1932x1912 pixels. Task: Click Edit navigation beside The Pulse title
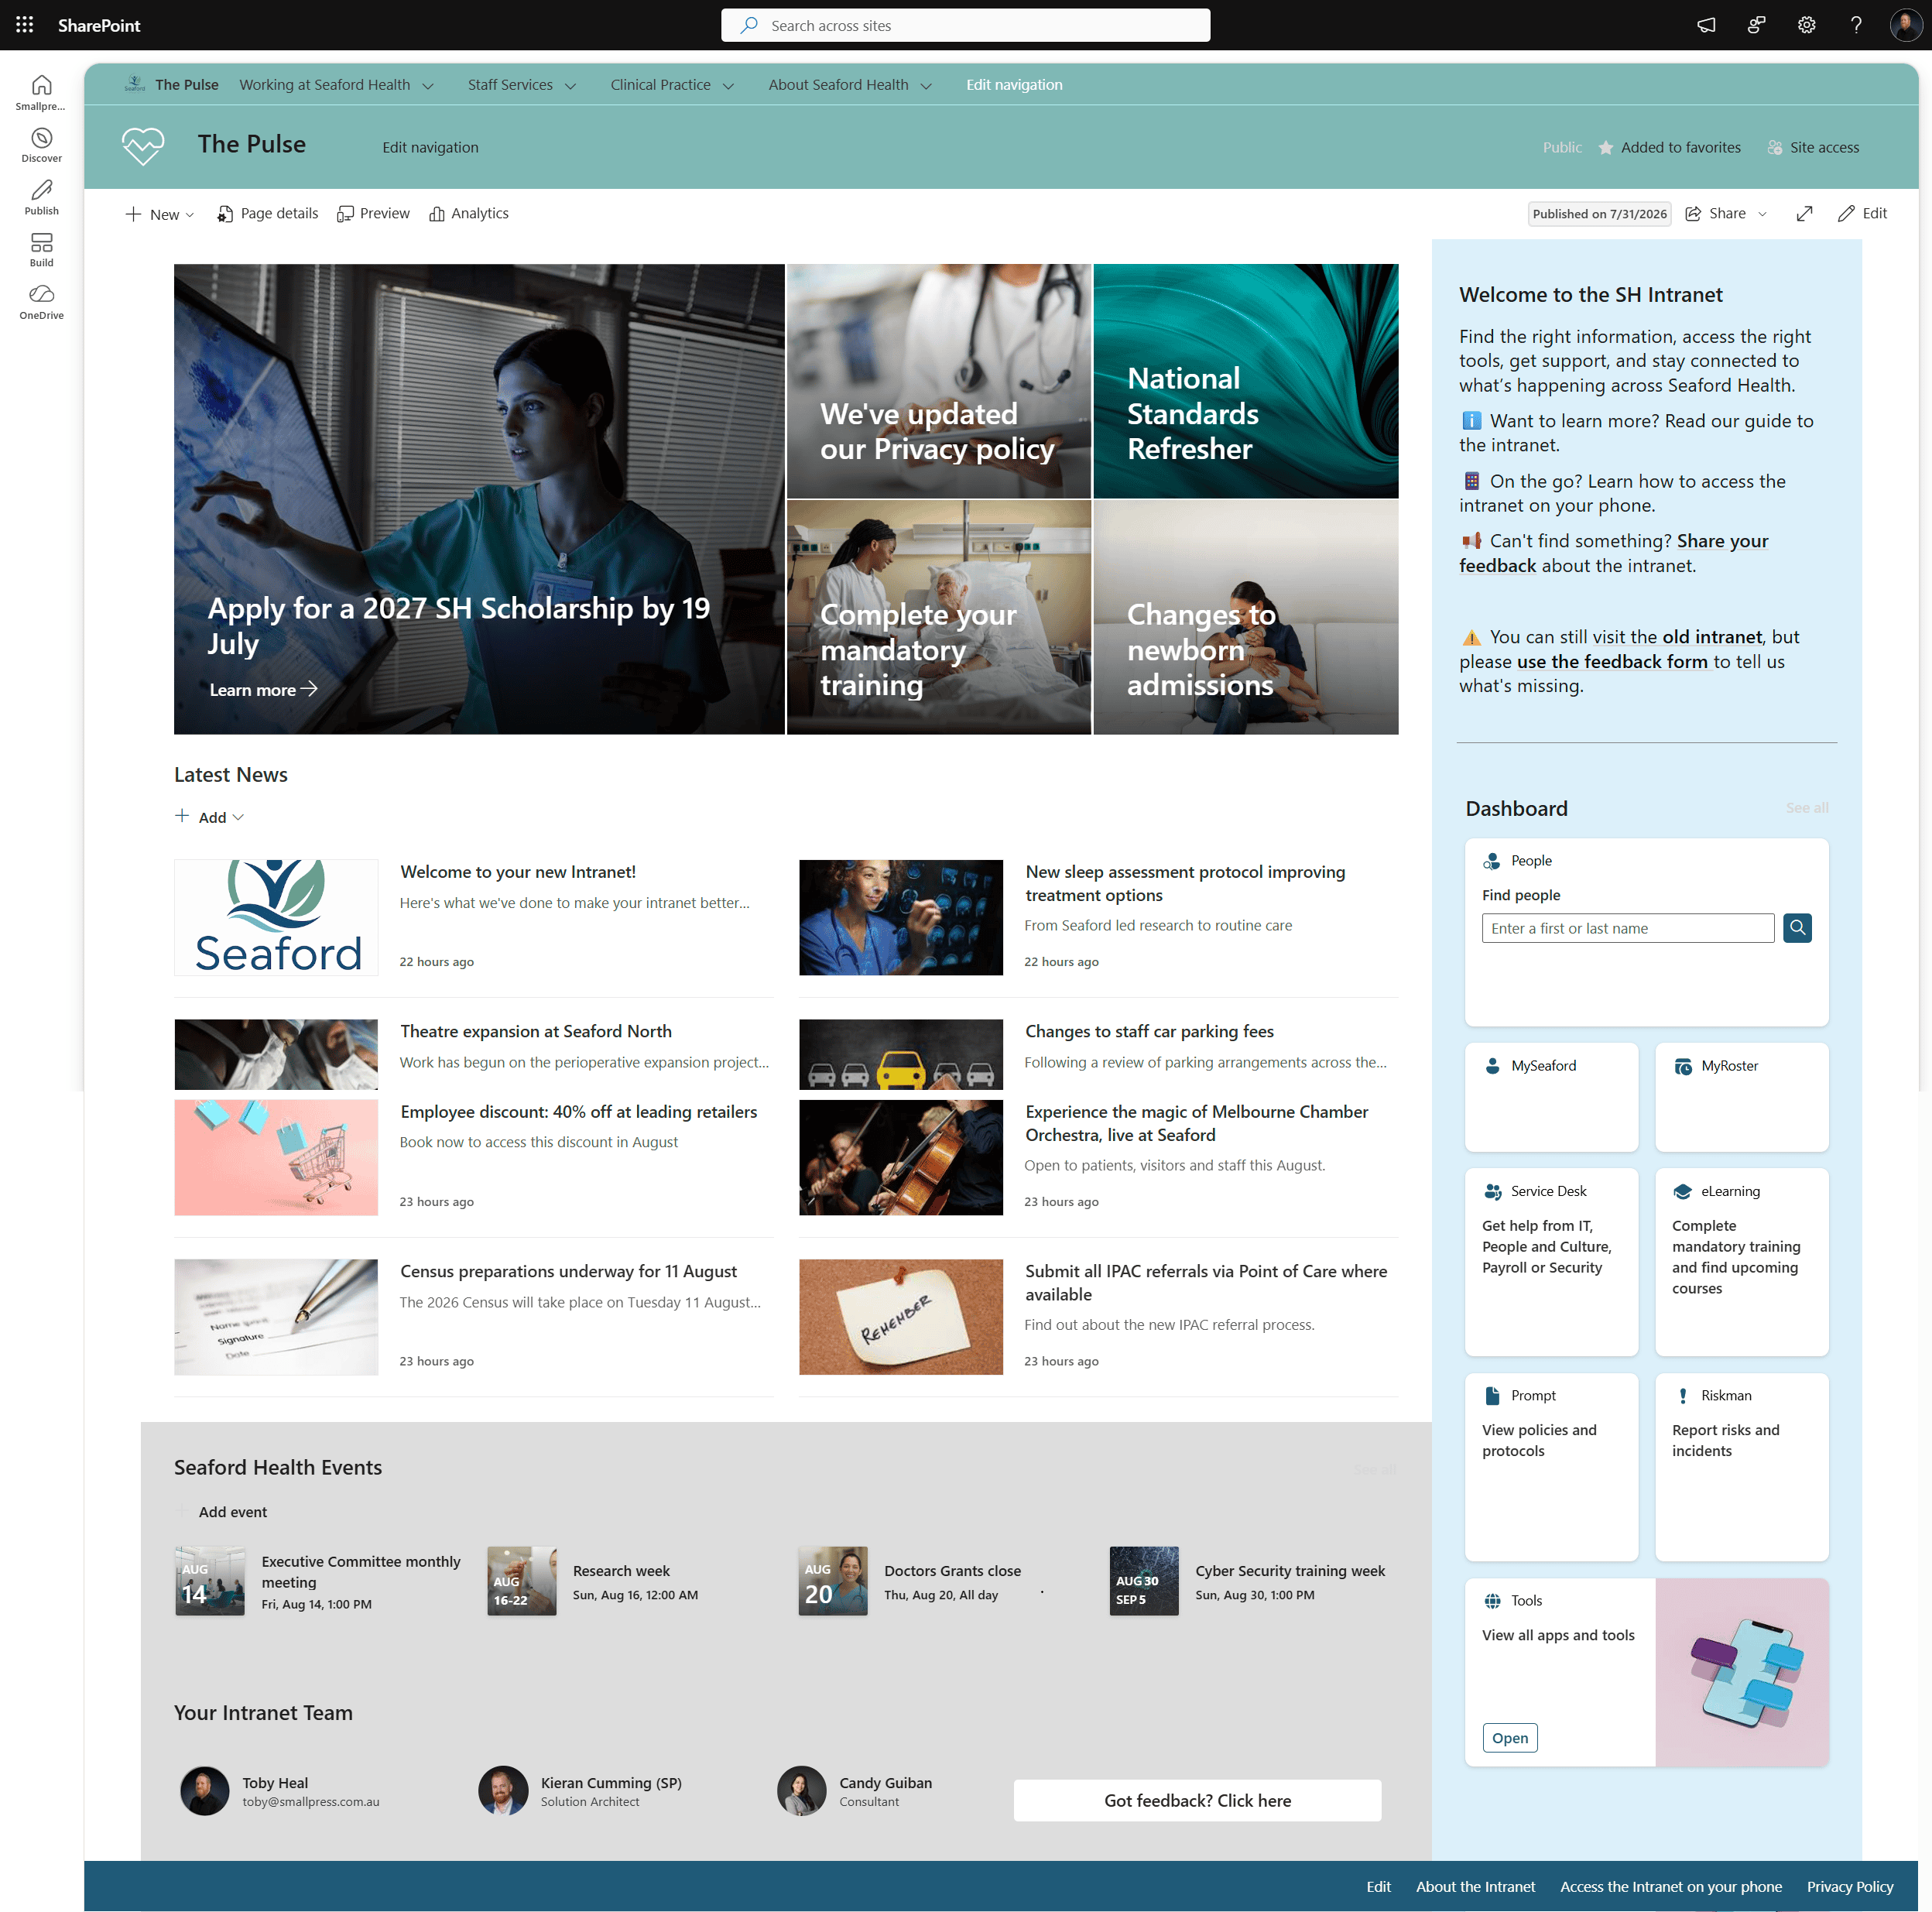[x=430, y=148]
